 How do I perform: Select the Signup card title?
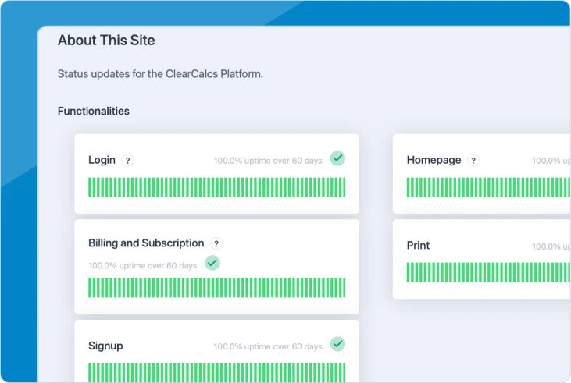click(x=105, y=346)
